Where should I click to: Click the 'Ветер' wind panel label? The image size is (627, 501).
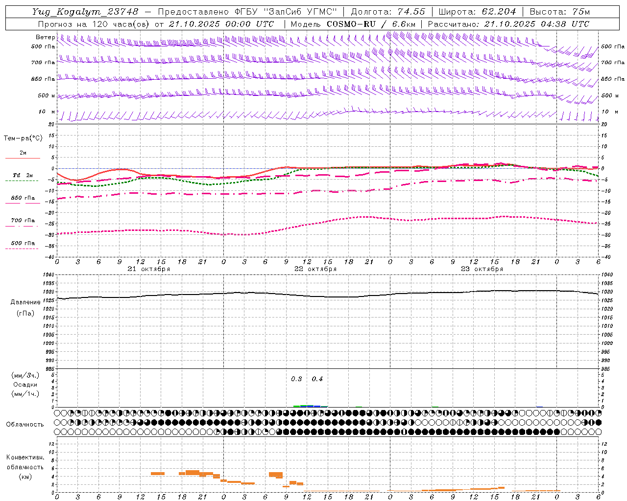45,37
